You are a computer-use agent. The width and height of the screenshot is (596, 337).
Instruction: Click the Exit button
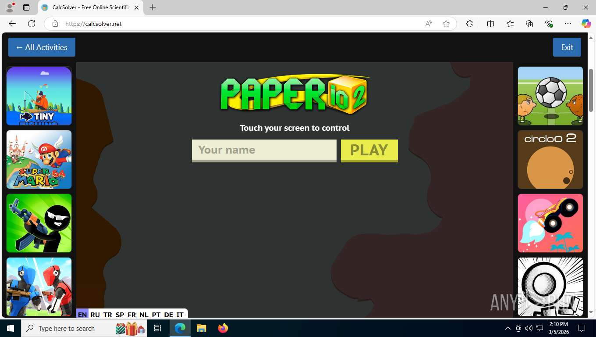point(567,47)
